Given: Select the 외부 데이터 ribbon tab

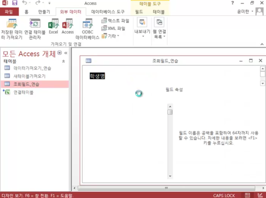Looking at the screenshot, I should (x=71, y=12).
